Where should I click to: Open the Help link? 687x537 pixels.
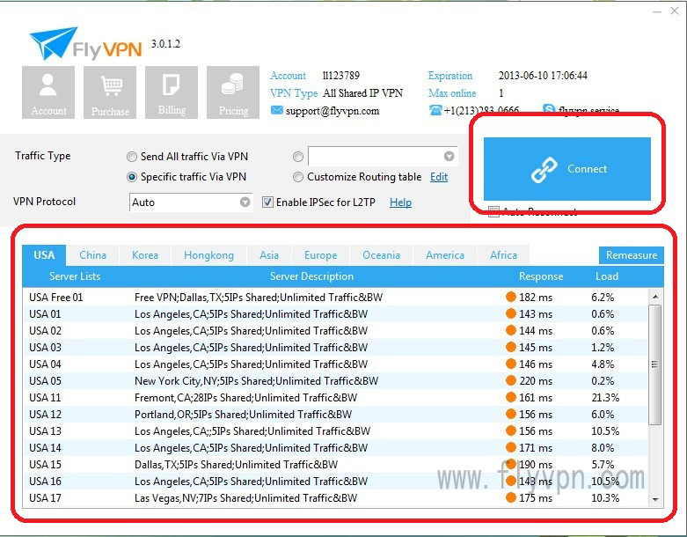400,202
